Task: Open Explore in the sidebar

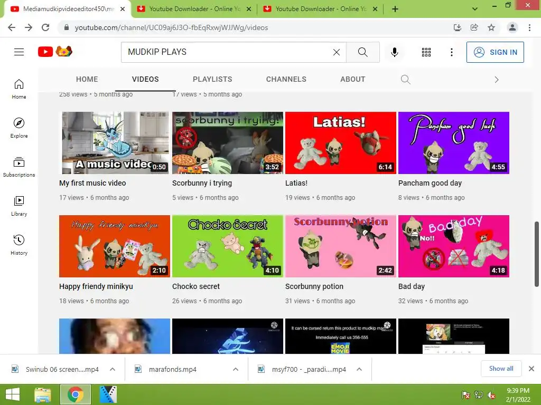Action: pos(19,128)
